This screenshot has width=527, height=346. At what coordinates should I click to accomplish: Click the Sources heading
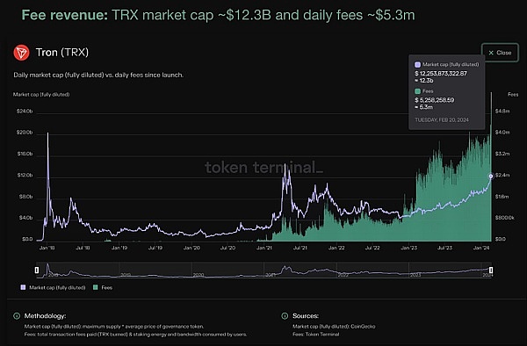[x=306, y=316]
